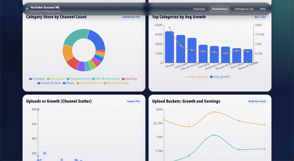Open the Intelligence Lab tab
The height and width of the screenshot is (161, 294).
(x=244, y=9)
